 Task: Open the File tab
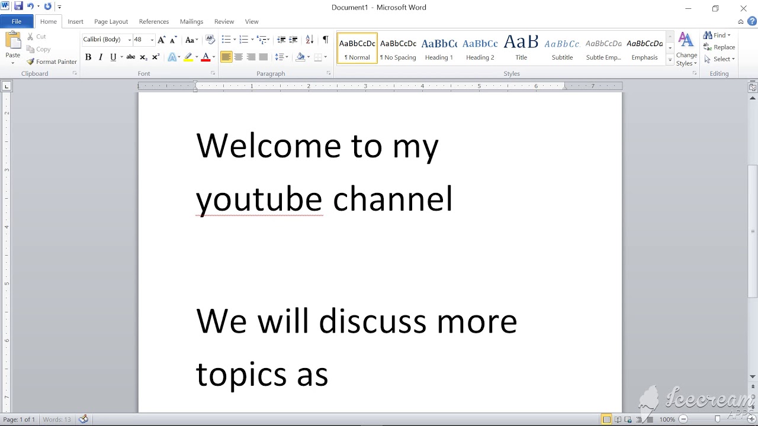point(17,21)
